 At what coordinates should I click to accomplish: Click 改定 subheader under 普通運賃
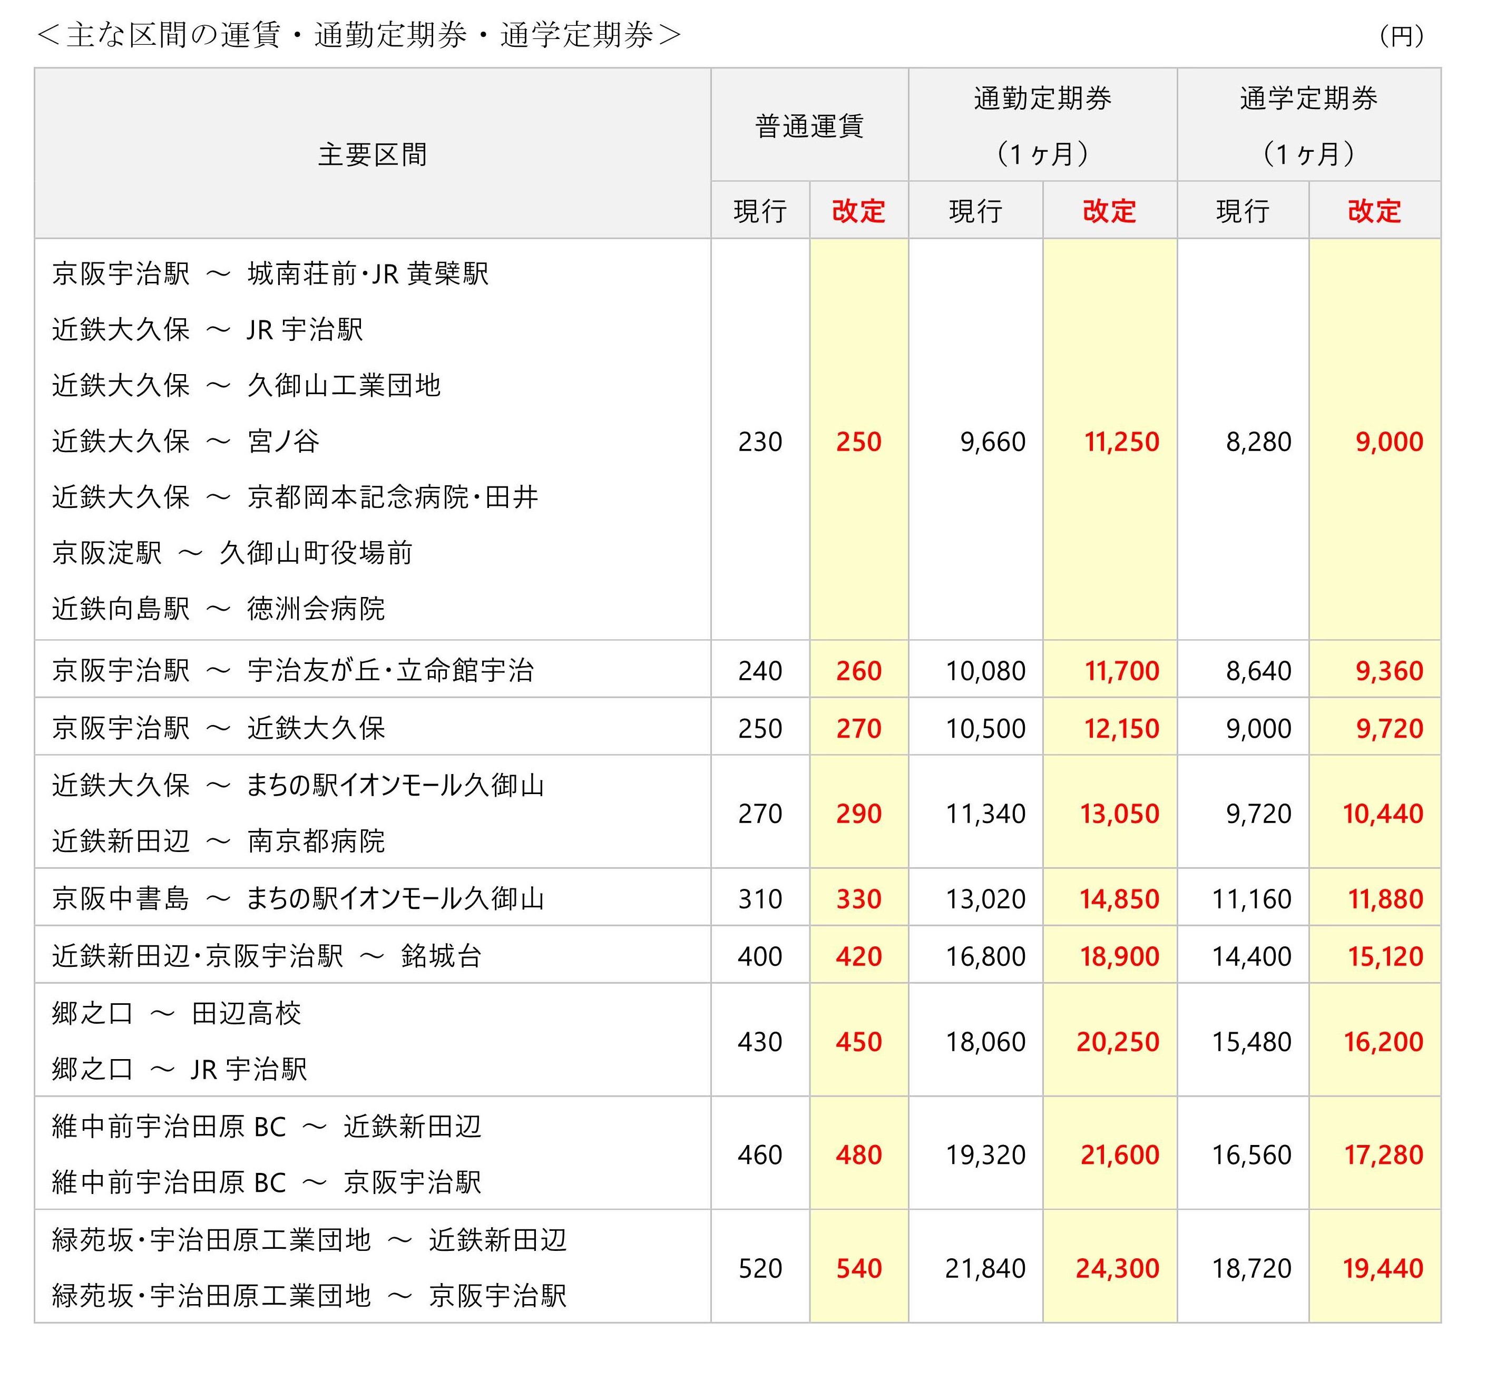(x=858, y=211)
